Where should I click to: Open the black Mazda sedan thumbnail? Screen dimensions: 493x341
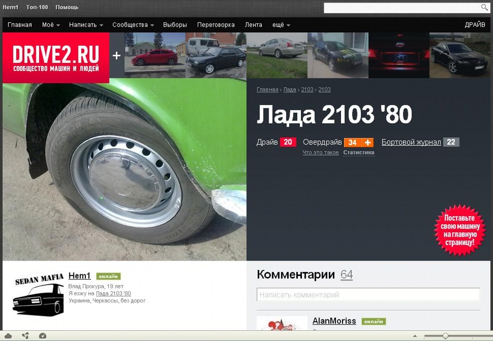coord(460,55)
